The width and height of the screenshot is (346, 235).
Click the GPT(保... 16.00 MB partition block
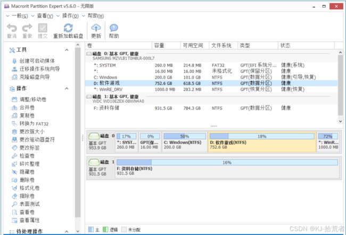[150, 142]
